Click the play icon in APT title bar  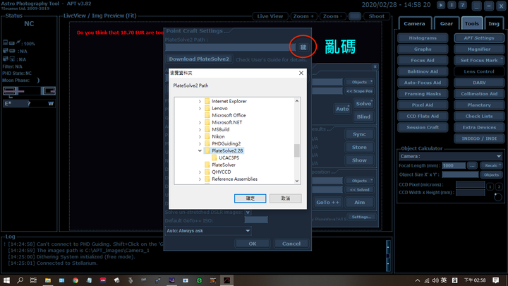pyautogui.click(x=440, y=5)
